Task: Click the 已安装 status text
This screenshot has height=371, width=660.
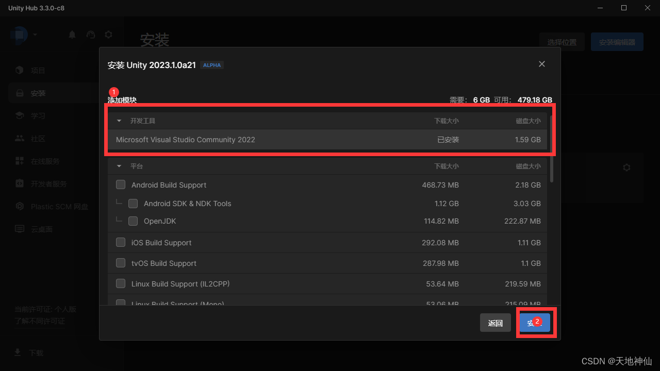Action: (448, 140)
